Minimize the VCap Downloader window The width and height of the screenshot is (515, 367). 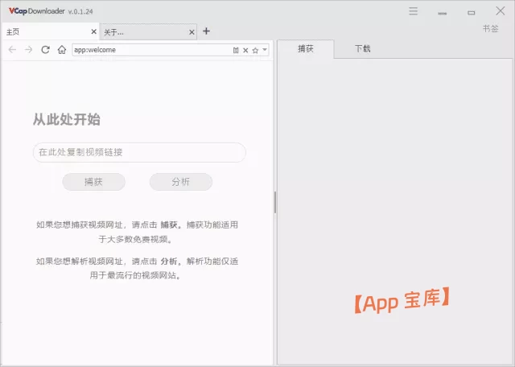442,13
